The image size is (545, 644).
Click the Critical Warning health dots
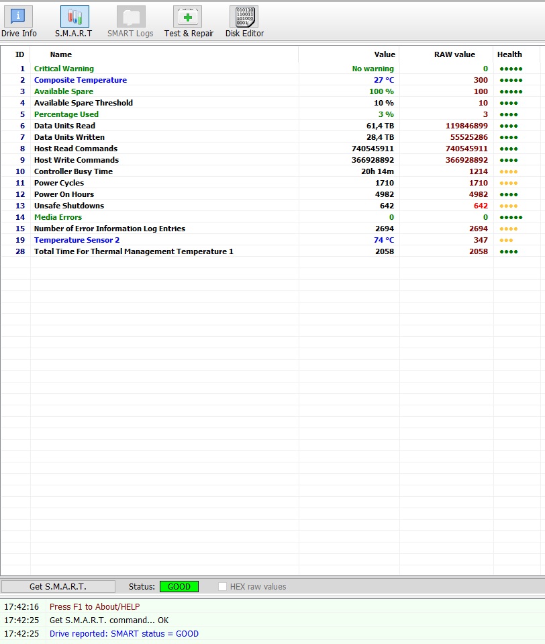[511, 69]
